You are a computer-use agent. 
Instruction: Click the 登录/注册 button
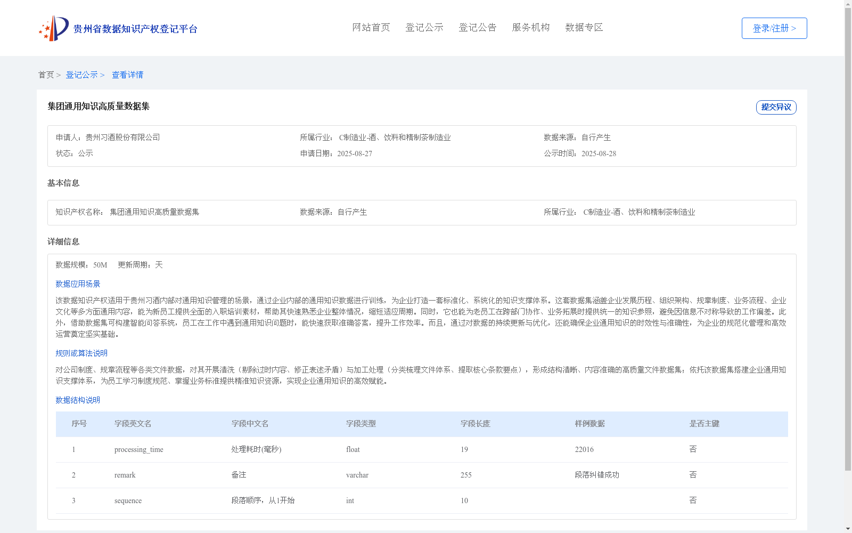774,28
